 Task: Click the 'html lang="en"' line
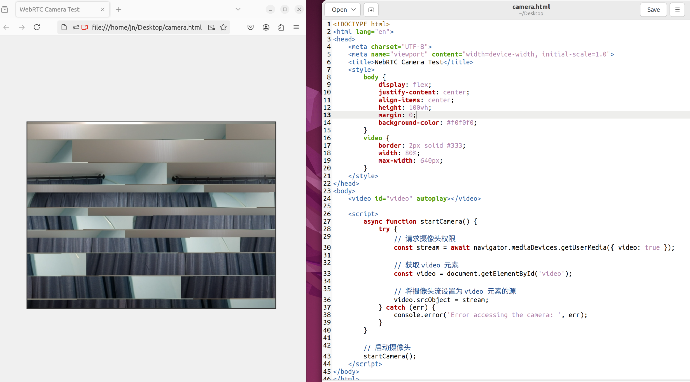click(363, 32)
